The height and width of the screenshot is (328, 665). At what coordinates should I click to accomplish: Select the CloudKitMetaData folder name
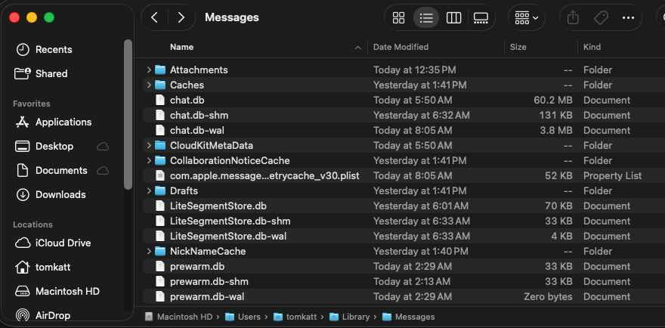(211, 146)
